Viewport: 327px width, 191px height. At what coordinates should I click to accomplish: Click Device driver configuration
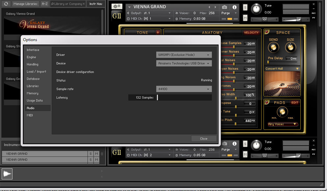click(75, 72)
